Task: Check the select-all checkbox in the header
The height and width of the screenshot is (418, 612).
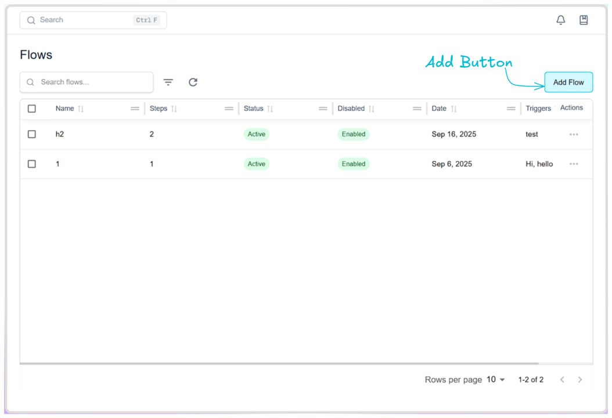Action: 31,108
